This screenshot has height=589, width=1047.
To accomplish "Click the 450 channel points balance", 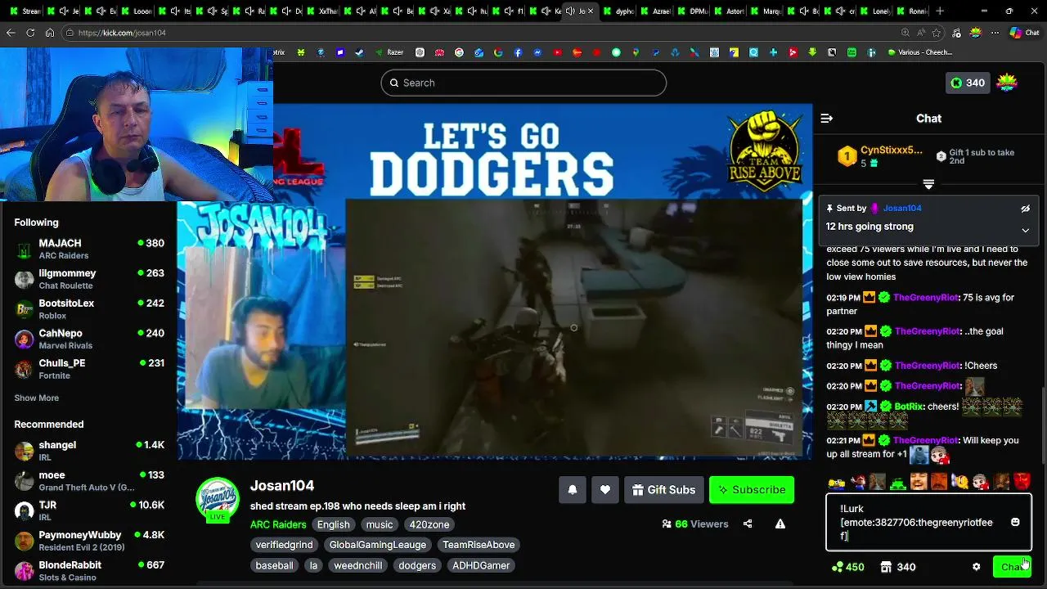I will [847, 567].
